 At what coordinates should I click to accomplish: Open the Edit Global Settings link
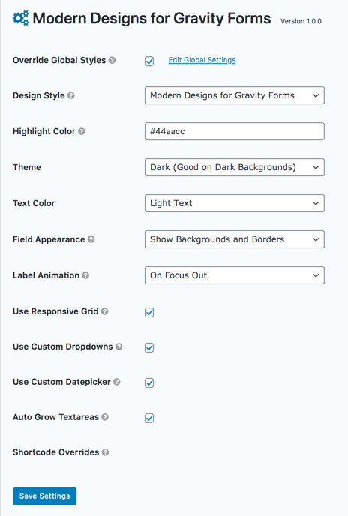202,60
